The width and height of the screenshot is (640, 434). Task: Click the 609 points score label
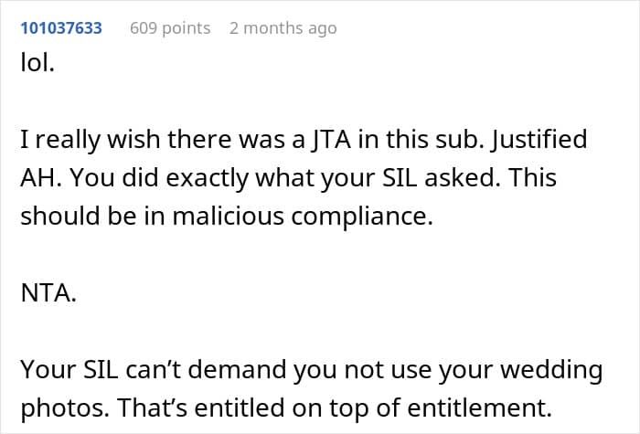click(170, 28)
